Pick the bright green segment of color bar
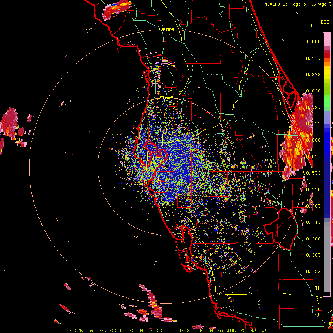Viewport: 333px width, 333px height. [x=327, y=101]
